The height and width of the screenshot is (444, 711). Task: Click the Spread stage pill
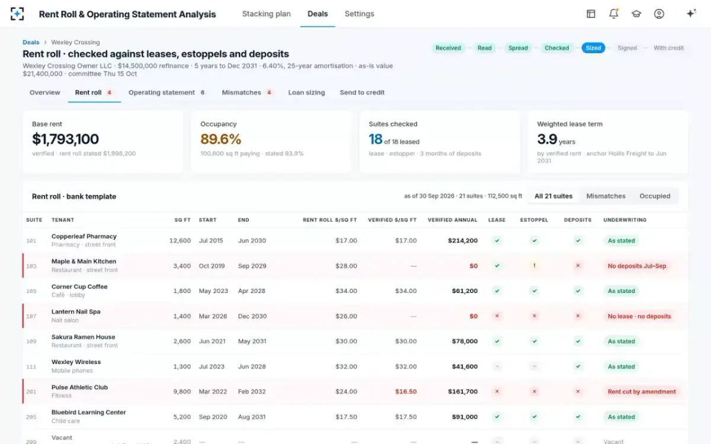[x=518, y=48]
